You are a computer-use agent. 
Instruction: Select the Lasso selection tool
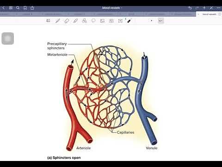pyautogui.click(x=93, y=20)
